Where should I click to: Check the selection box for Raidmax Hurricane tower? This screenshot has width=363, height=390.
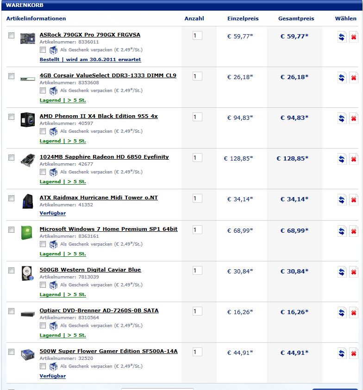click(12, 198)
